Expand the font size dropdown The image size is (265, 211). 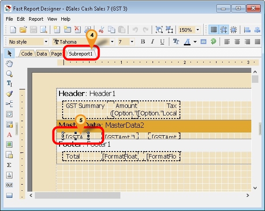click(133, 42)
